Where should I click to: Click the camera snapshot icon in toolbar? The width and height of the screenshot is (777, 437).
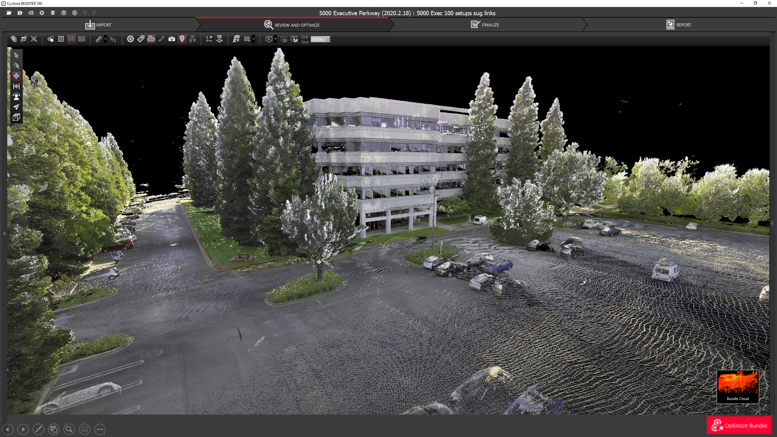172,39
